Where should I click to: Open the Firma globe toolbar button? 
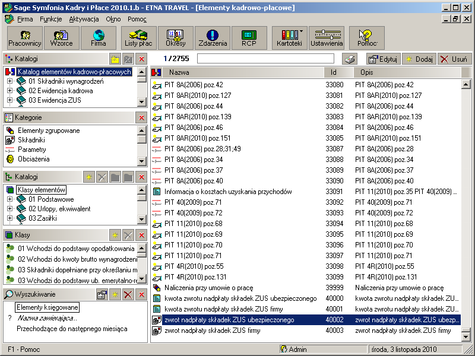99,38
